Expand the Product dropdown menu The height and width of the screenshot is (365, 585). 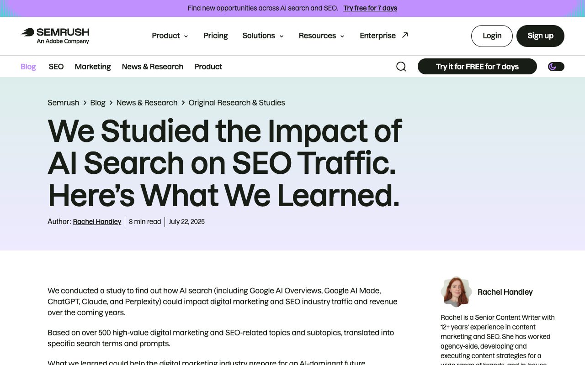coord(170,36)
